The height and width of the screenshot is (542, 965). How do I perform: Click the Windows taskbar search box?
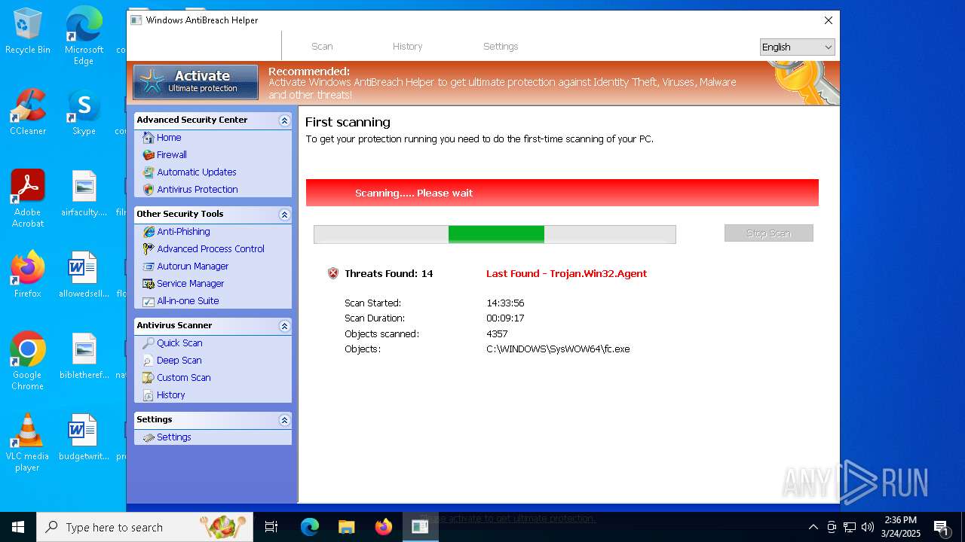point(145,527)
